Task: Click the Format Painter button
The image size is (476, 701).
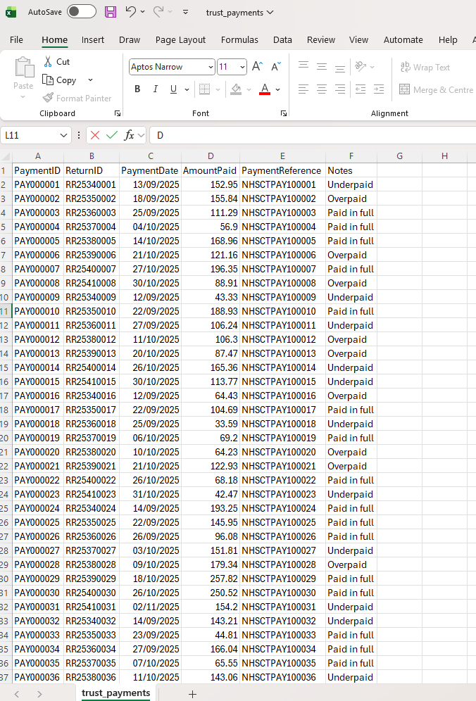Action: (77, 98)
